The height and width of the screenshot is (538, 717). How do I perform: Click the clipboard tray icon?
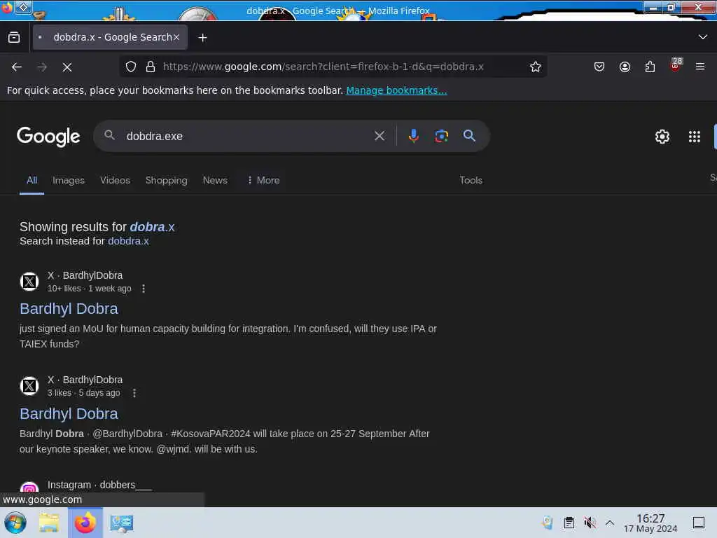point(569,523)
